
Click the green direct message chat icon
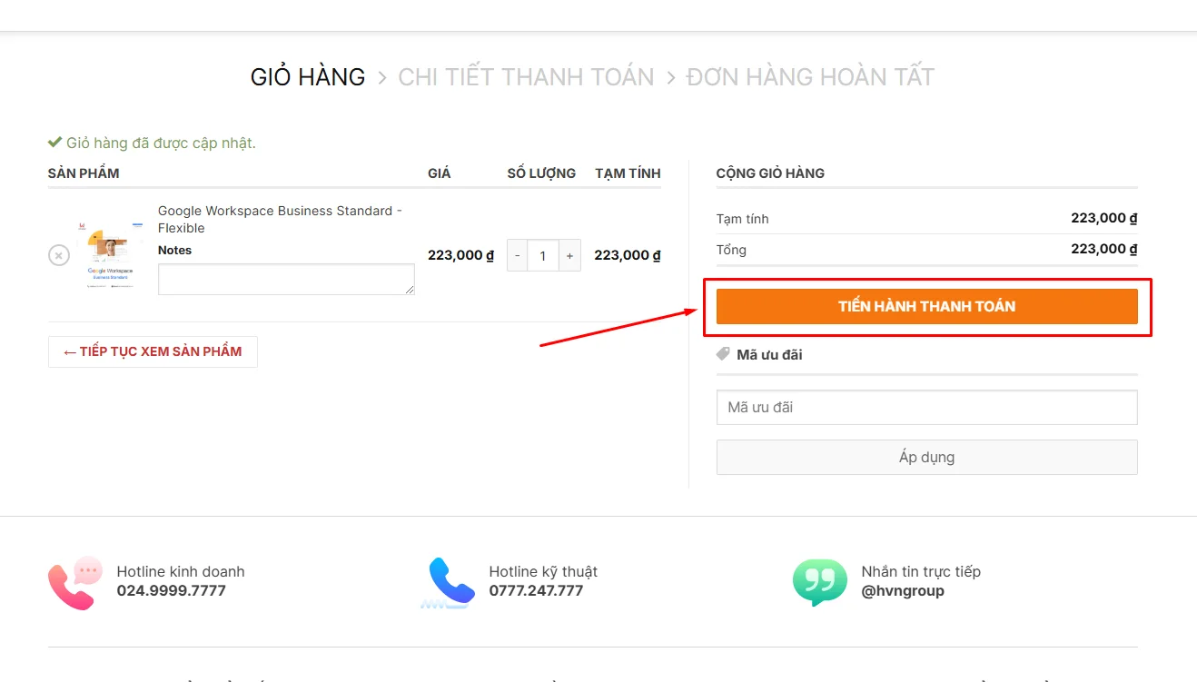[819, 582]
